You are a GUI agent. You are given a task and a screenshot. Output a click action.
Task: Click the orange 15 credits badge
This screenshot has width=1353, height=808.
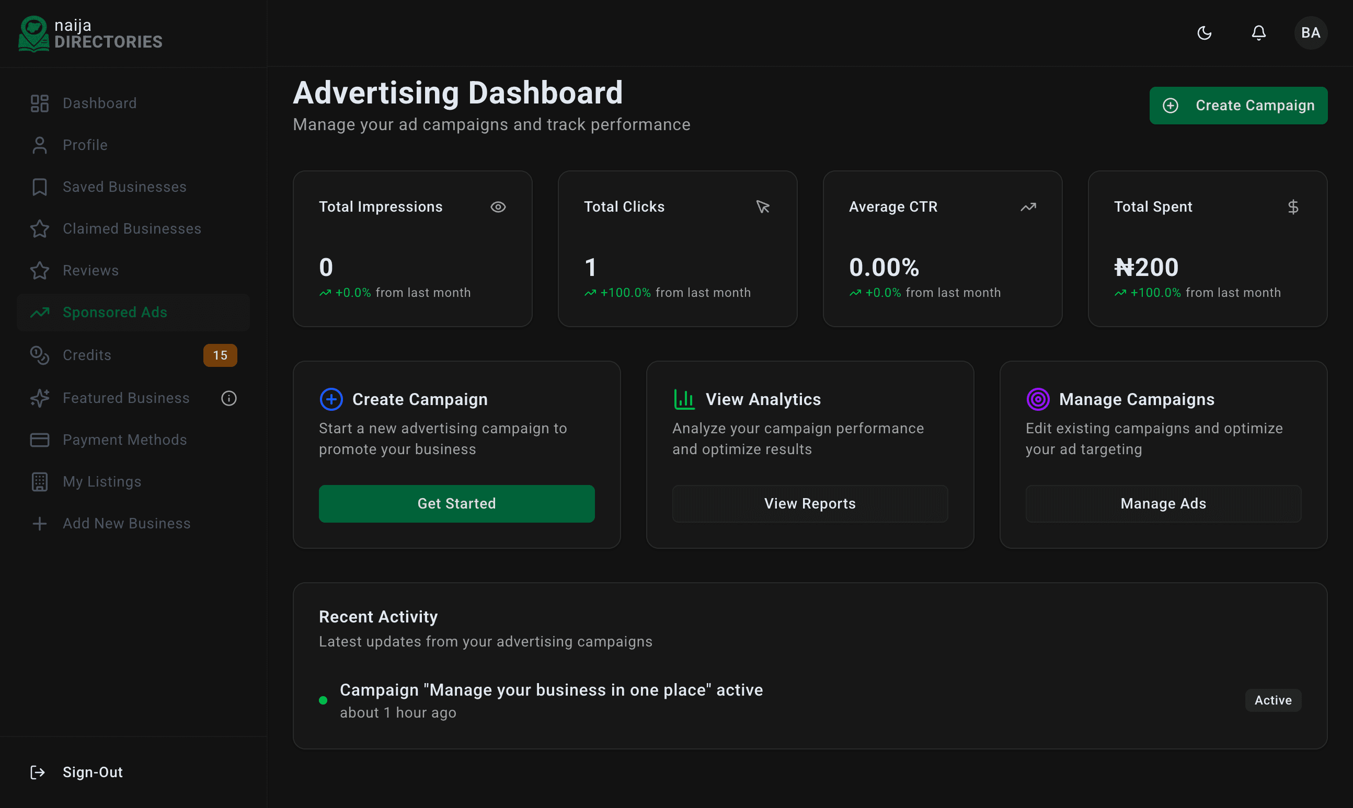tap(220, 355)
